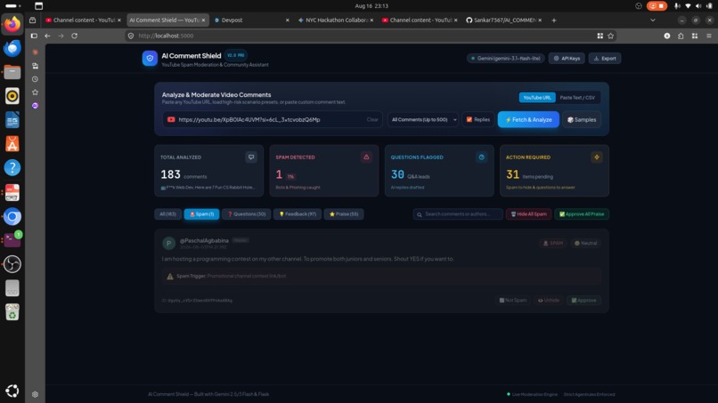Show applications grid from the dock

tap(12, 391)
